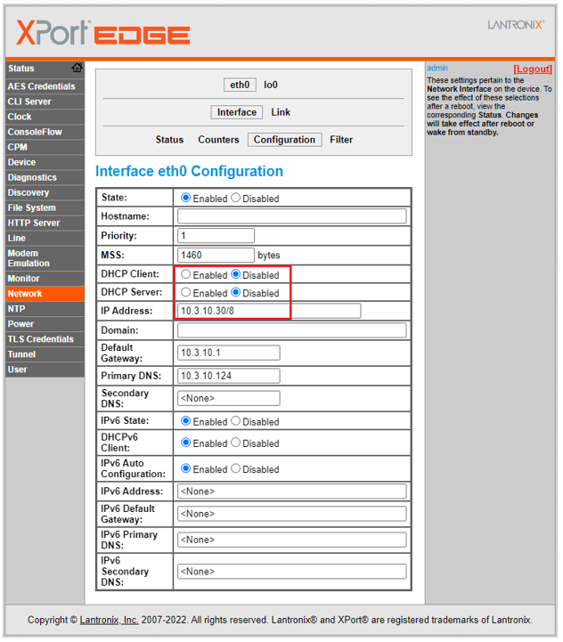
Task: Navigate to Device page
Action: tap(45, 162)
